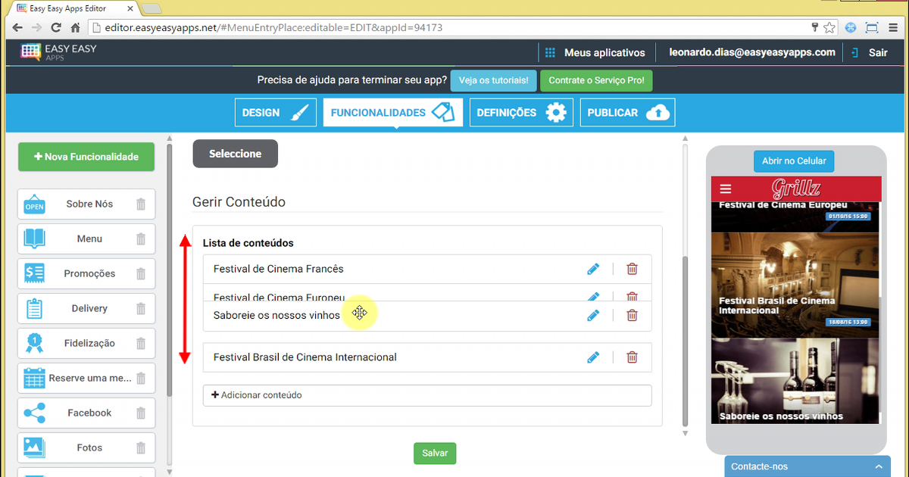The height and width of the screenshot is (477, 909).
Task: Edit Saboreie os nossos vinhos entry
Action: coord(593,315)
